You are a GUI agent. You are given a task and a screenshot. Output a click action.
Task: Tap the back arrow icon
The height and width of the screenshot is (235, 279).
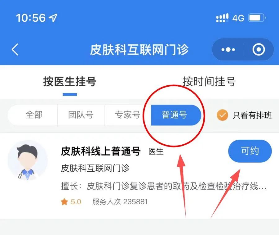click(15, 50)
